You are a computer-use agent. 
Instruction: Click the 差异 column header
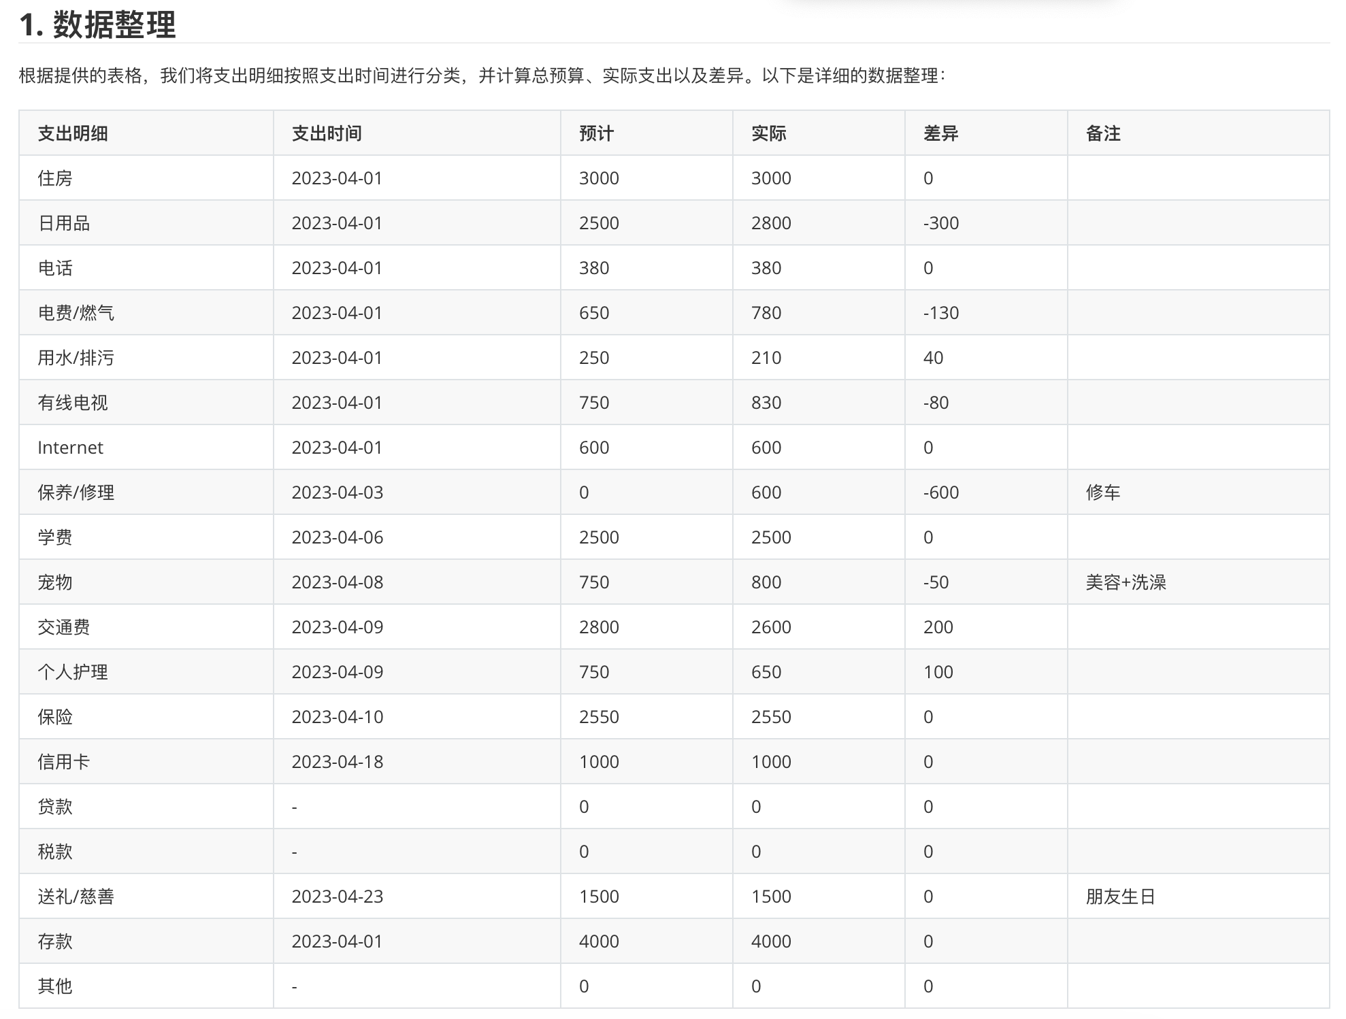940,133
